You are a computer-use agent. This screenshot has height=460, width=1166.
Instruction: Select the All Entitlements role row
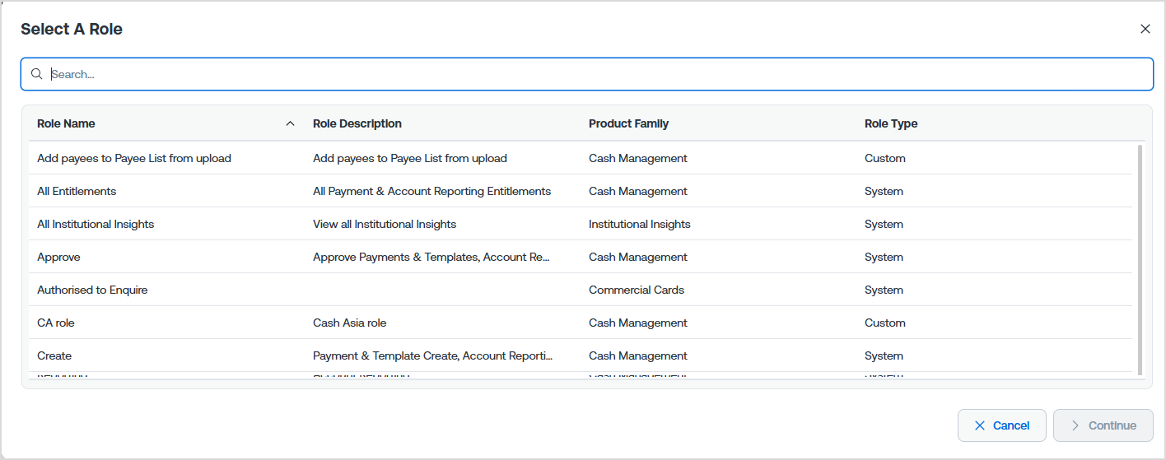click(581, 191)
